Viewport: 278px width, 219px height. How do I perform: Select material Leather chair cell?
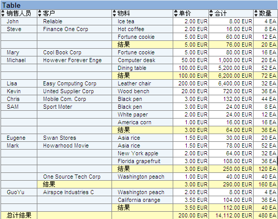click(142, 83)
